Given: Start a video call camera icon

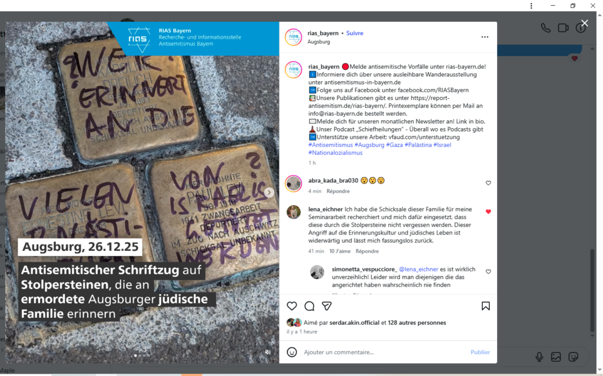Looking at the screenshot, I should point(563,28).
